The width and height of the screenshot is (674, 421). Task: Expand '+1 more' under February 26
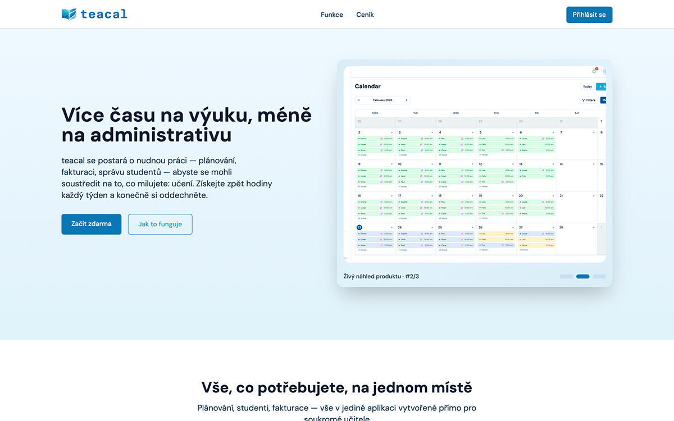coord(484,250)
